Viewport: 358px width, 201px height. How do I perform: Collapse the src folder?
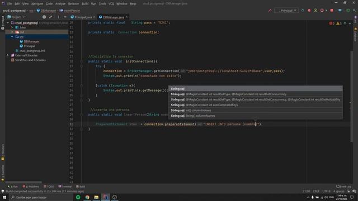pos(12,37)
